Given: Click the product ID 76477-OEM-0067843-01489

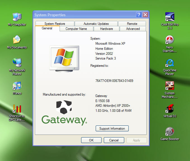Looking at the screenshot, I should [x=114, y=81].
